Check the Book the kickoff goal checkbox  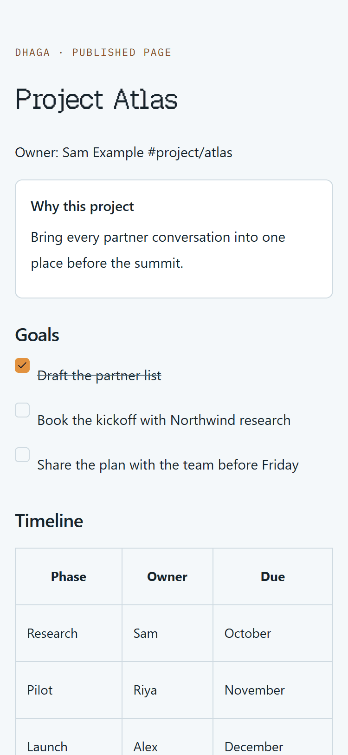coord(22,410)
